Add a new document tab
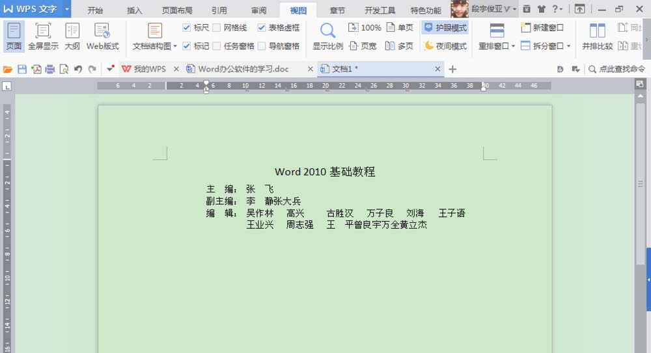This screenshot has height=353, width=651. (x=452, y=70)
